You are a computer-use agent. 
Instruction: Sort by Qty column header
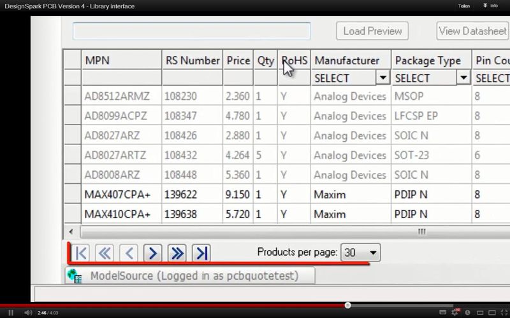coord(265,60)
